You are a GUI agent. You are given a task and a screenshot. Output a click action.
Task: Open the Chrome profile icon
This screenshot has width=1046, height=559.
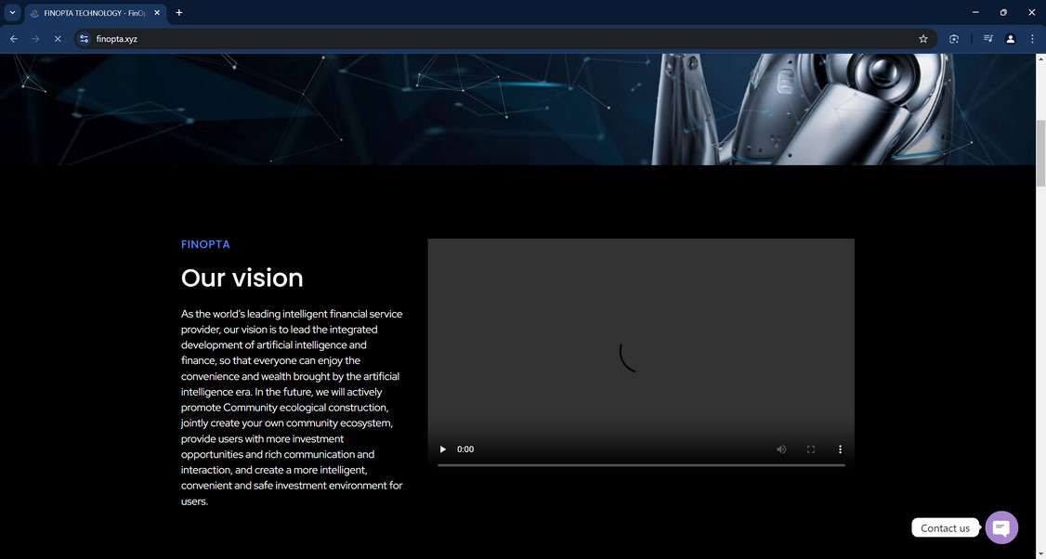1010,39
